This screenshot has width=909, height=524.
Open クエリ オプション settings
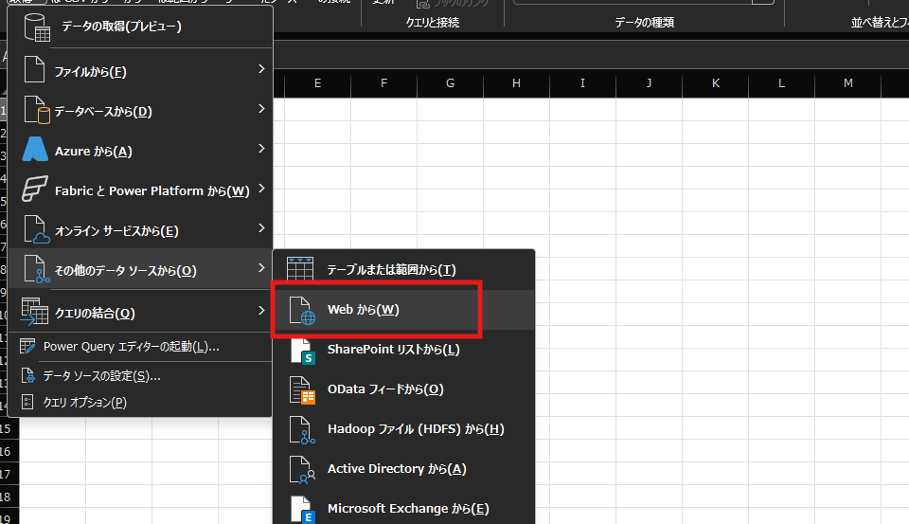pyautogui.click(x=84, y=403)
